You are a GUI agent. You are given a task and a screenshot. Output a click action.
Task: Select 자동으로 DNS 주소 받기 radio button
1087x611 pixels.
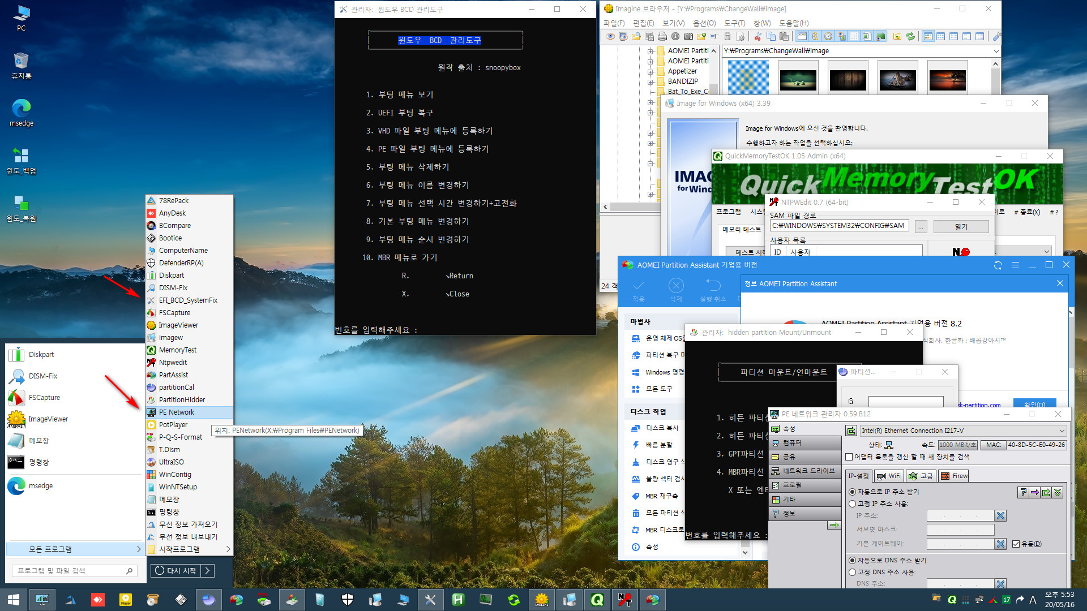[852, 560]
